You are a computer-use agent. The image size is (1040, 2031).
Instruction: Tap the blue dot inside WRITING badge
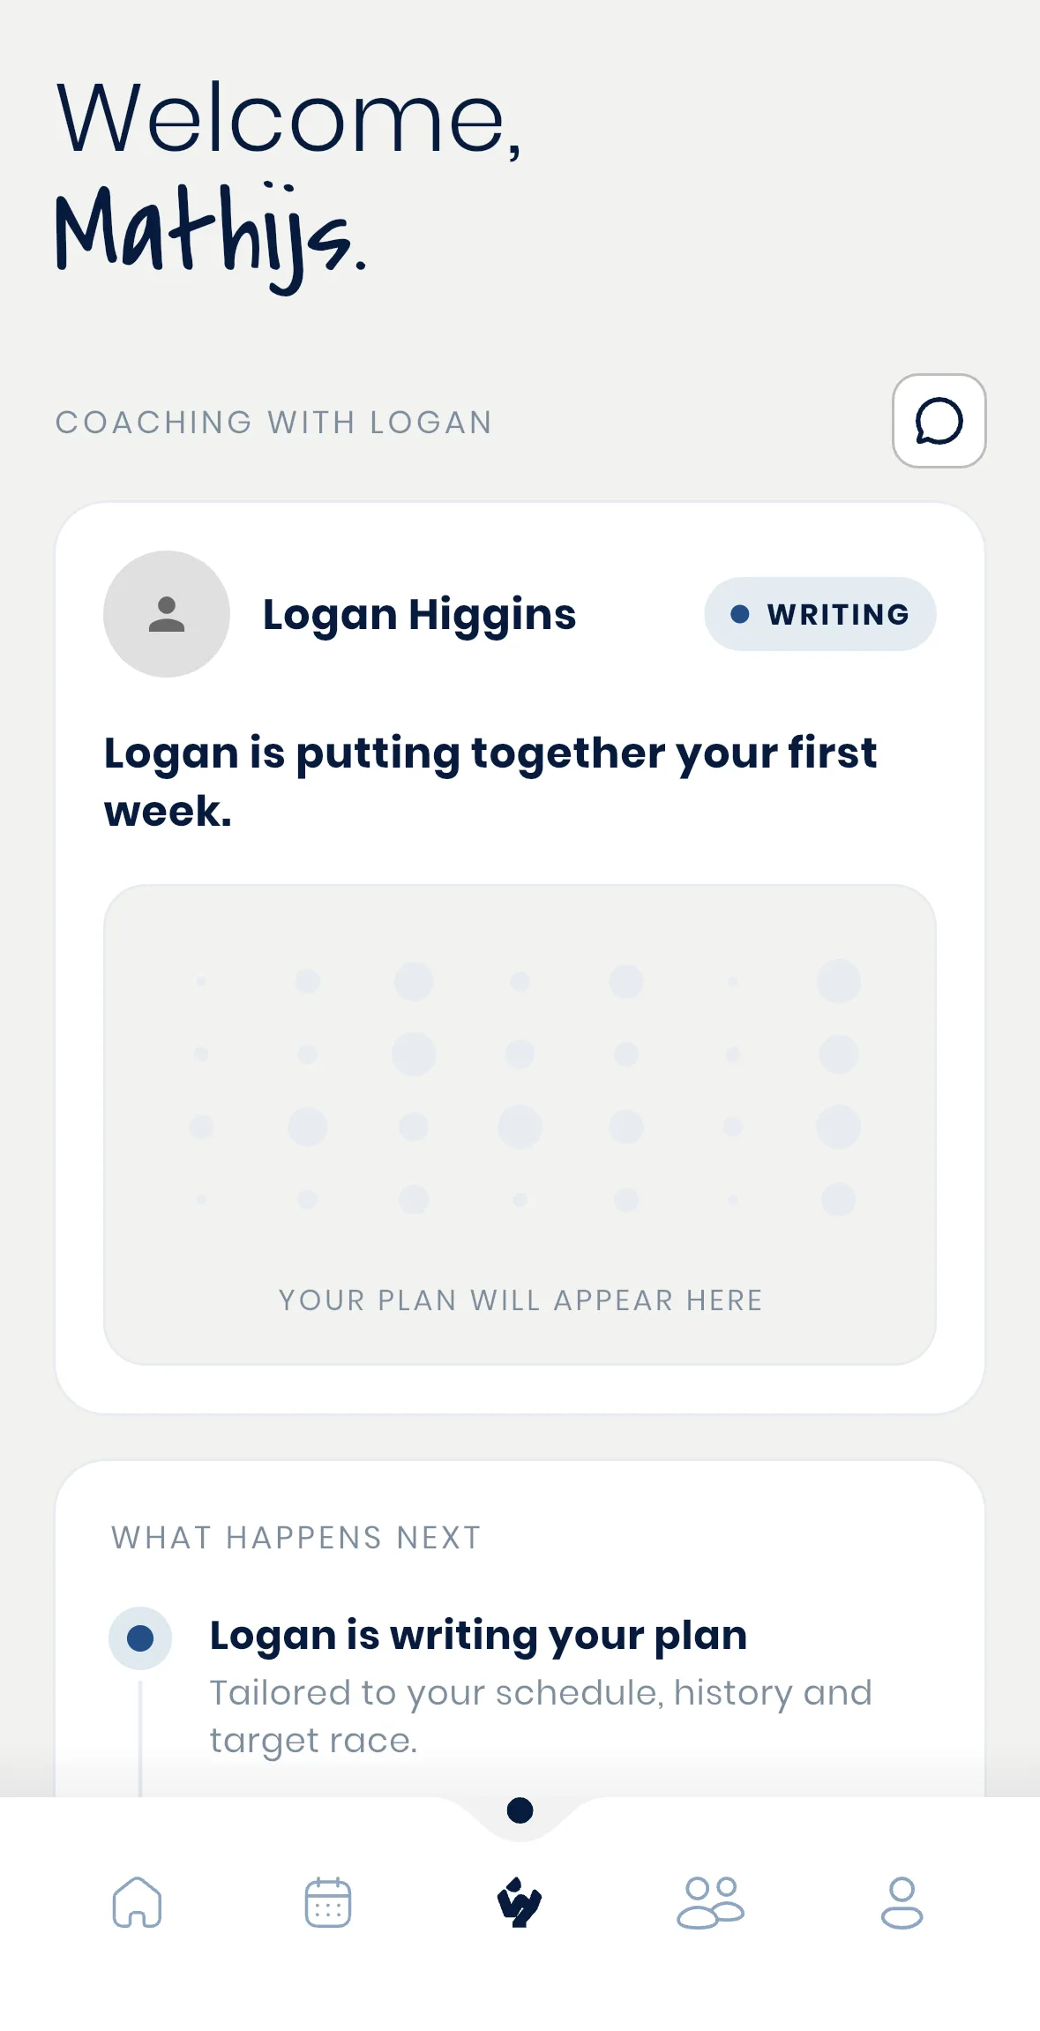pyautogui.click(x=740, y=614)
